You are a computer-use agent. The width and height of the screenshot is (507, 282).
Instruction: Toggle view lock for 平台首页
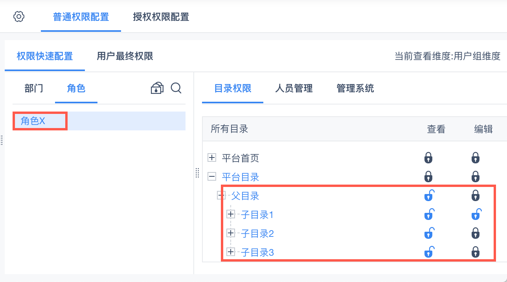pyautogui.click(x=428, y=158)
